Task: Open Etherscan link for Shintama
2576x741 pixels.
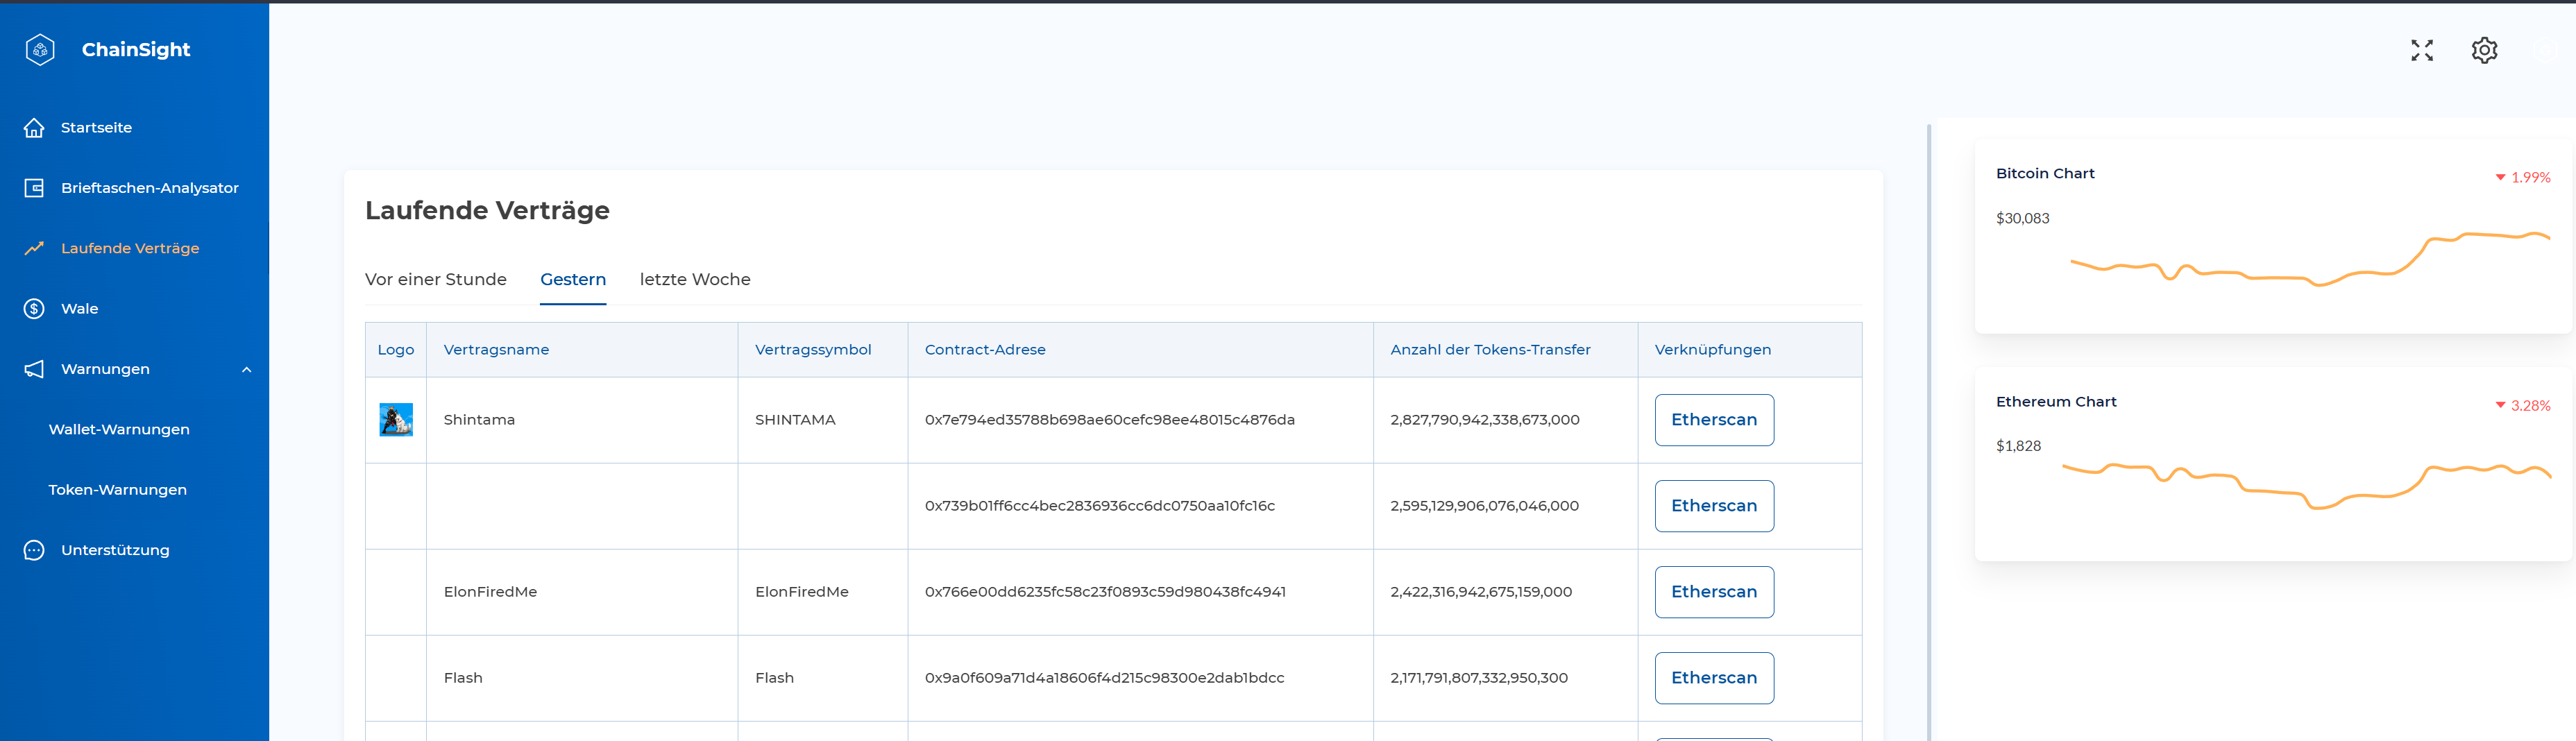Action: (1713, 420)
